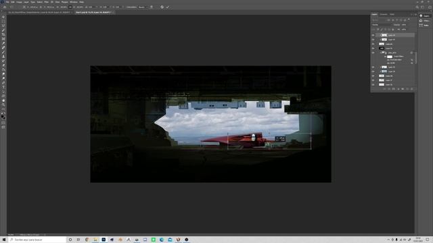
Task: Select the Crop tool
Action: [3, 34]
